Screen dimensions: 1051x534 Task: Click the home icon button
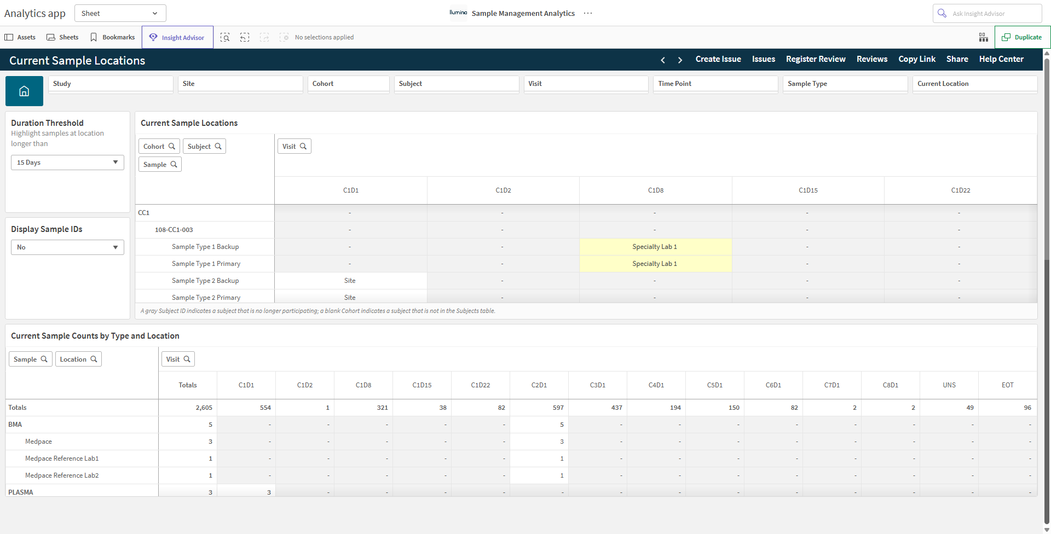(24, 91)
